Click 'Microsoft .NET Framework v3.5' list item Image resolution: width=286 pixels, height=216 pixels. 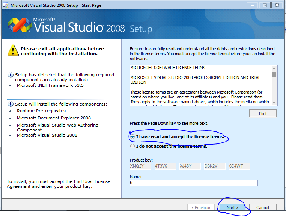click(x=50, y=85)
